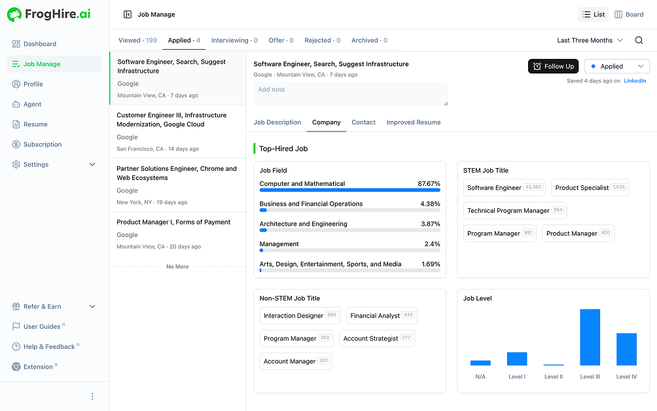Expand the Refer & Earn section

(92, 307)
